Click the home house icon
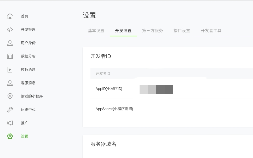 (10, 16)
